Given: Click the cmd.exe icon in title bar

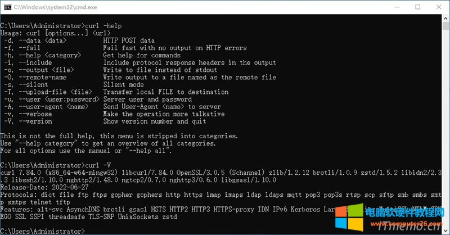Looking at the screenshot, I should pyautogui.click(x=7, y=7).
